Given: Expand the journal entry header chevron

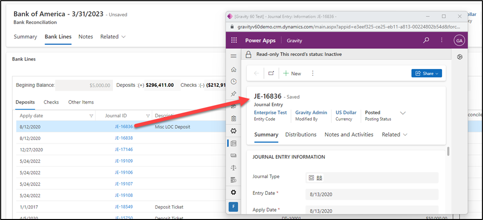Looking at the screenshot, I should point(403,113).
